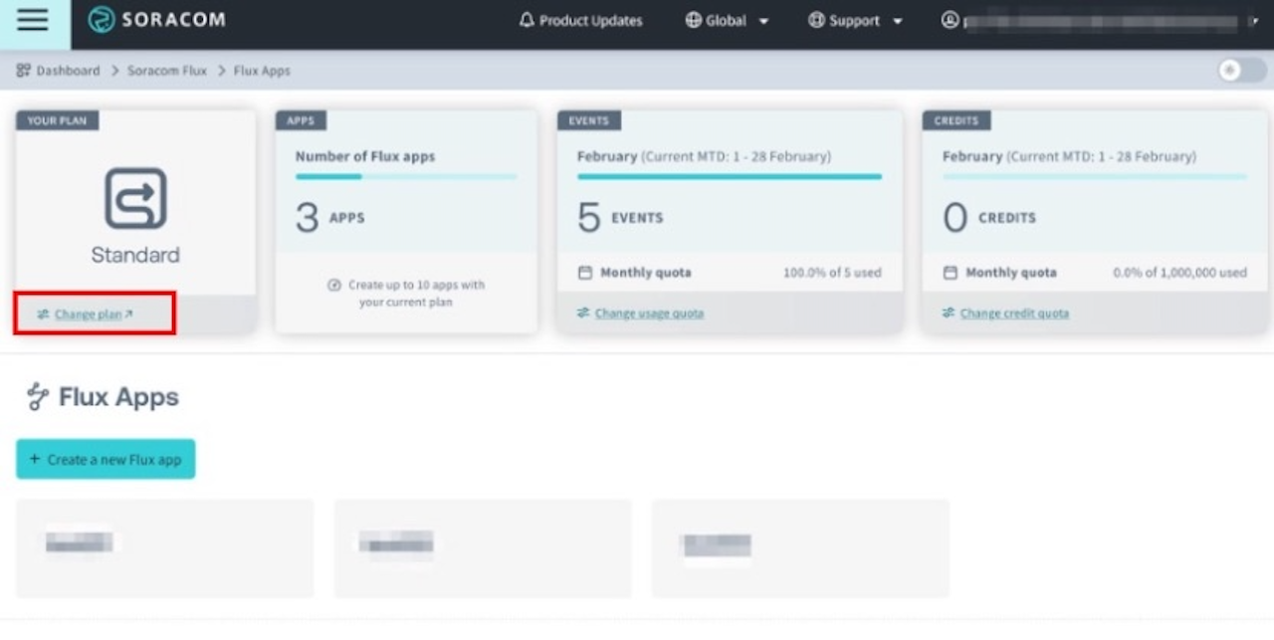Viewport: 1274px width, 640px height.
Task: Click the Standard plan flux icon
Action: (x=135, y=198)
